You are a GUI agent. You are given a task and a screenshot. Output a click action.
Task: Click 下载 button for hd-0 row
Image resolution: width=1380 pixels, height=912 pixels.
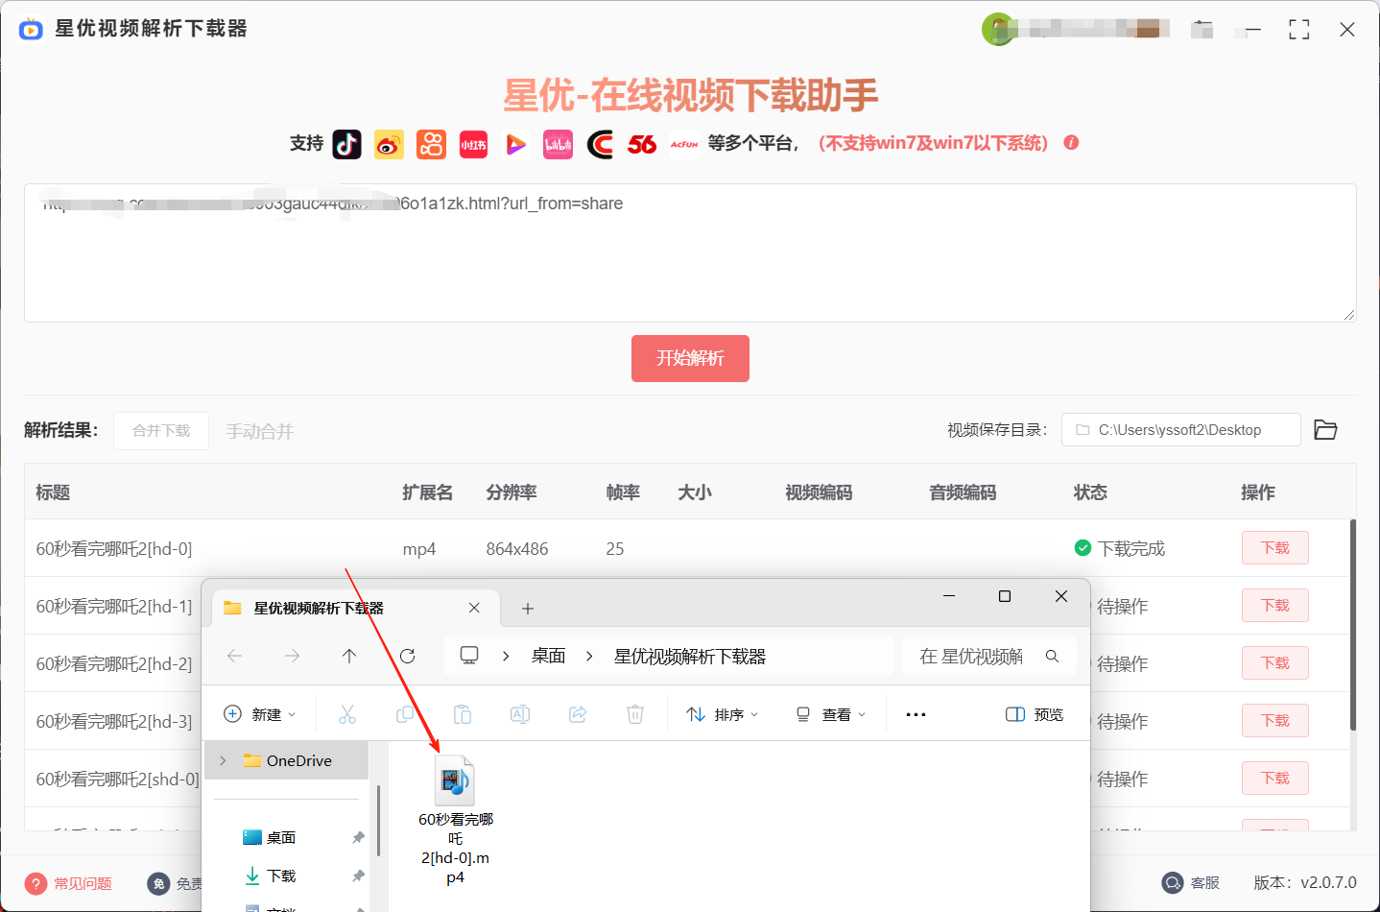click(1275, 547)
